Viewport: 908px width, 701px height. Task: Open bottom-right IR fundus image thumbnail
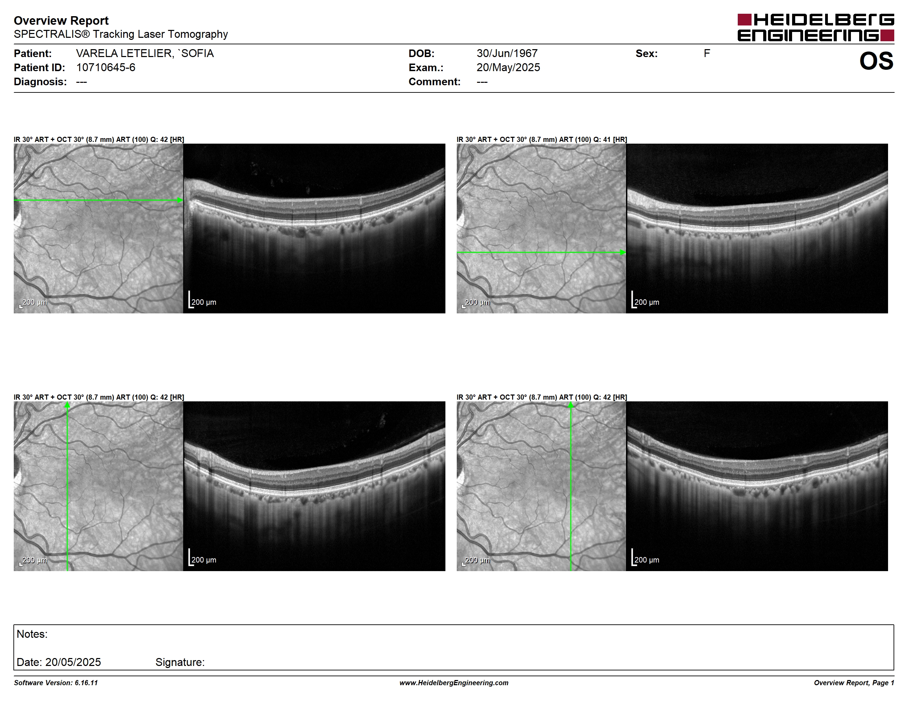pyautogui.click(x=541, y=486)
